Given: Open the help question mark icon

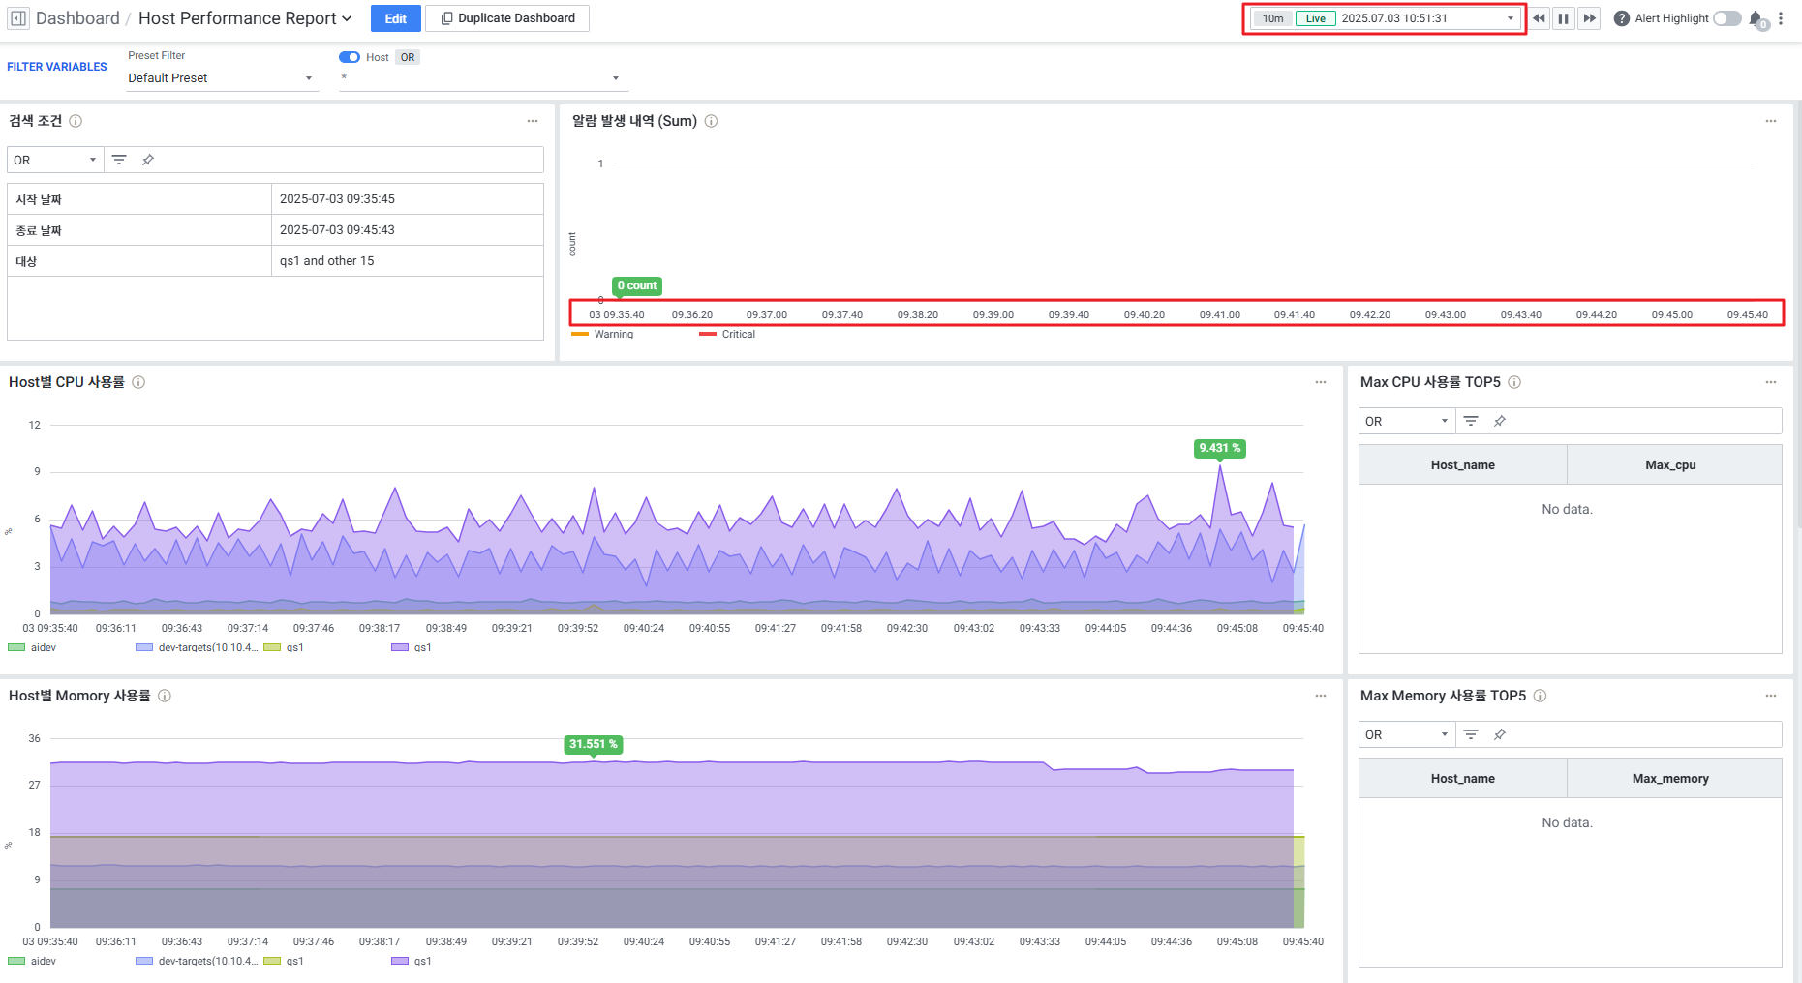Looking at the screenshot, I should point(1621,18).
